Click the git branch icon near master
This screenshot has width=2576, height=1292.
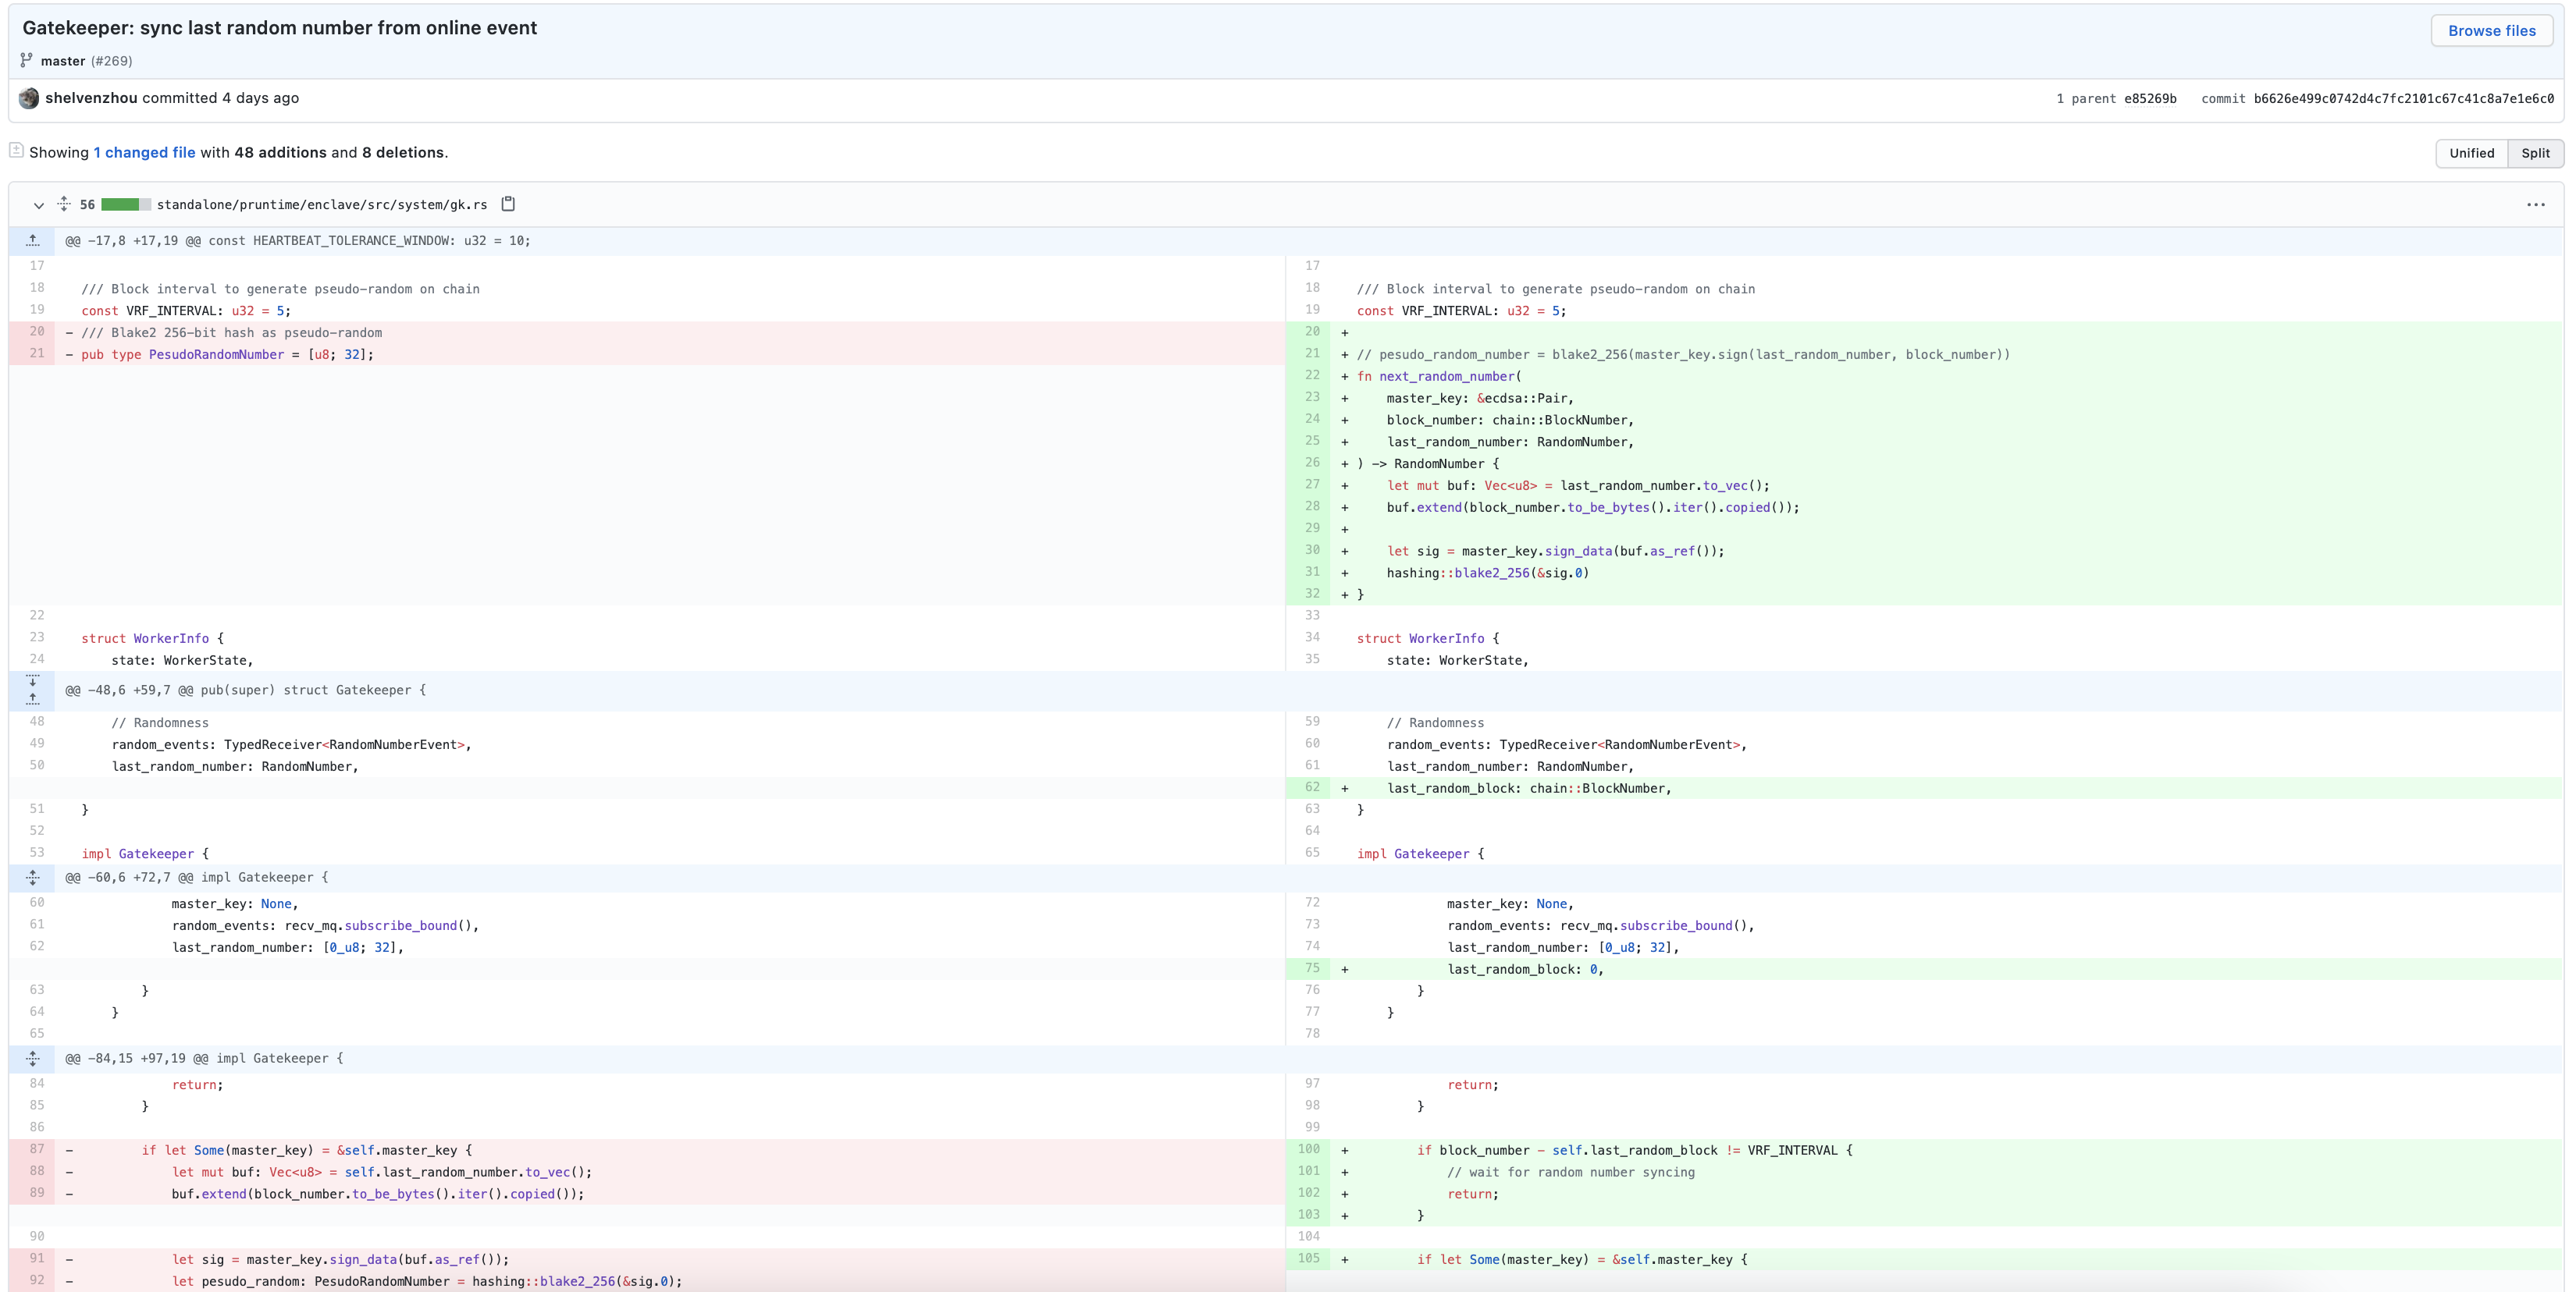pyautogui.click(x=27, y=60)
